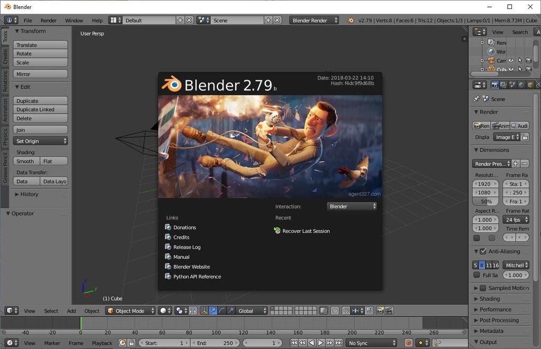Open the scene browse icon

click(203, 21)
